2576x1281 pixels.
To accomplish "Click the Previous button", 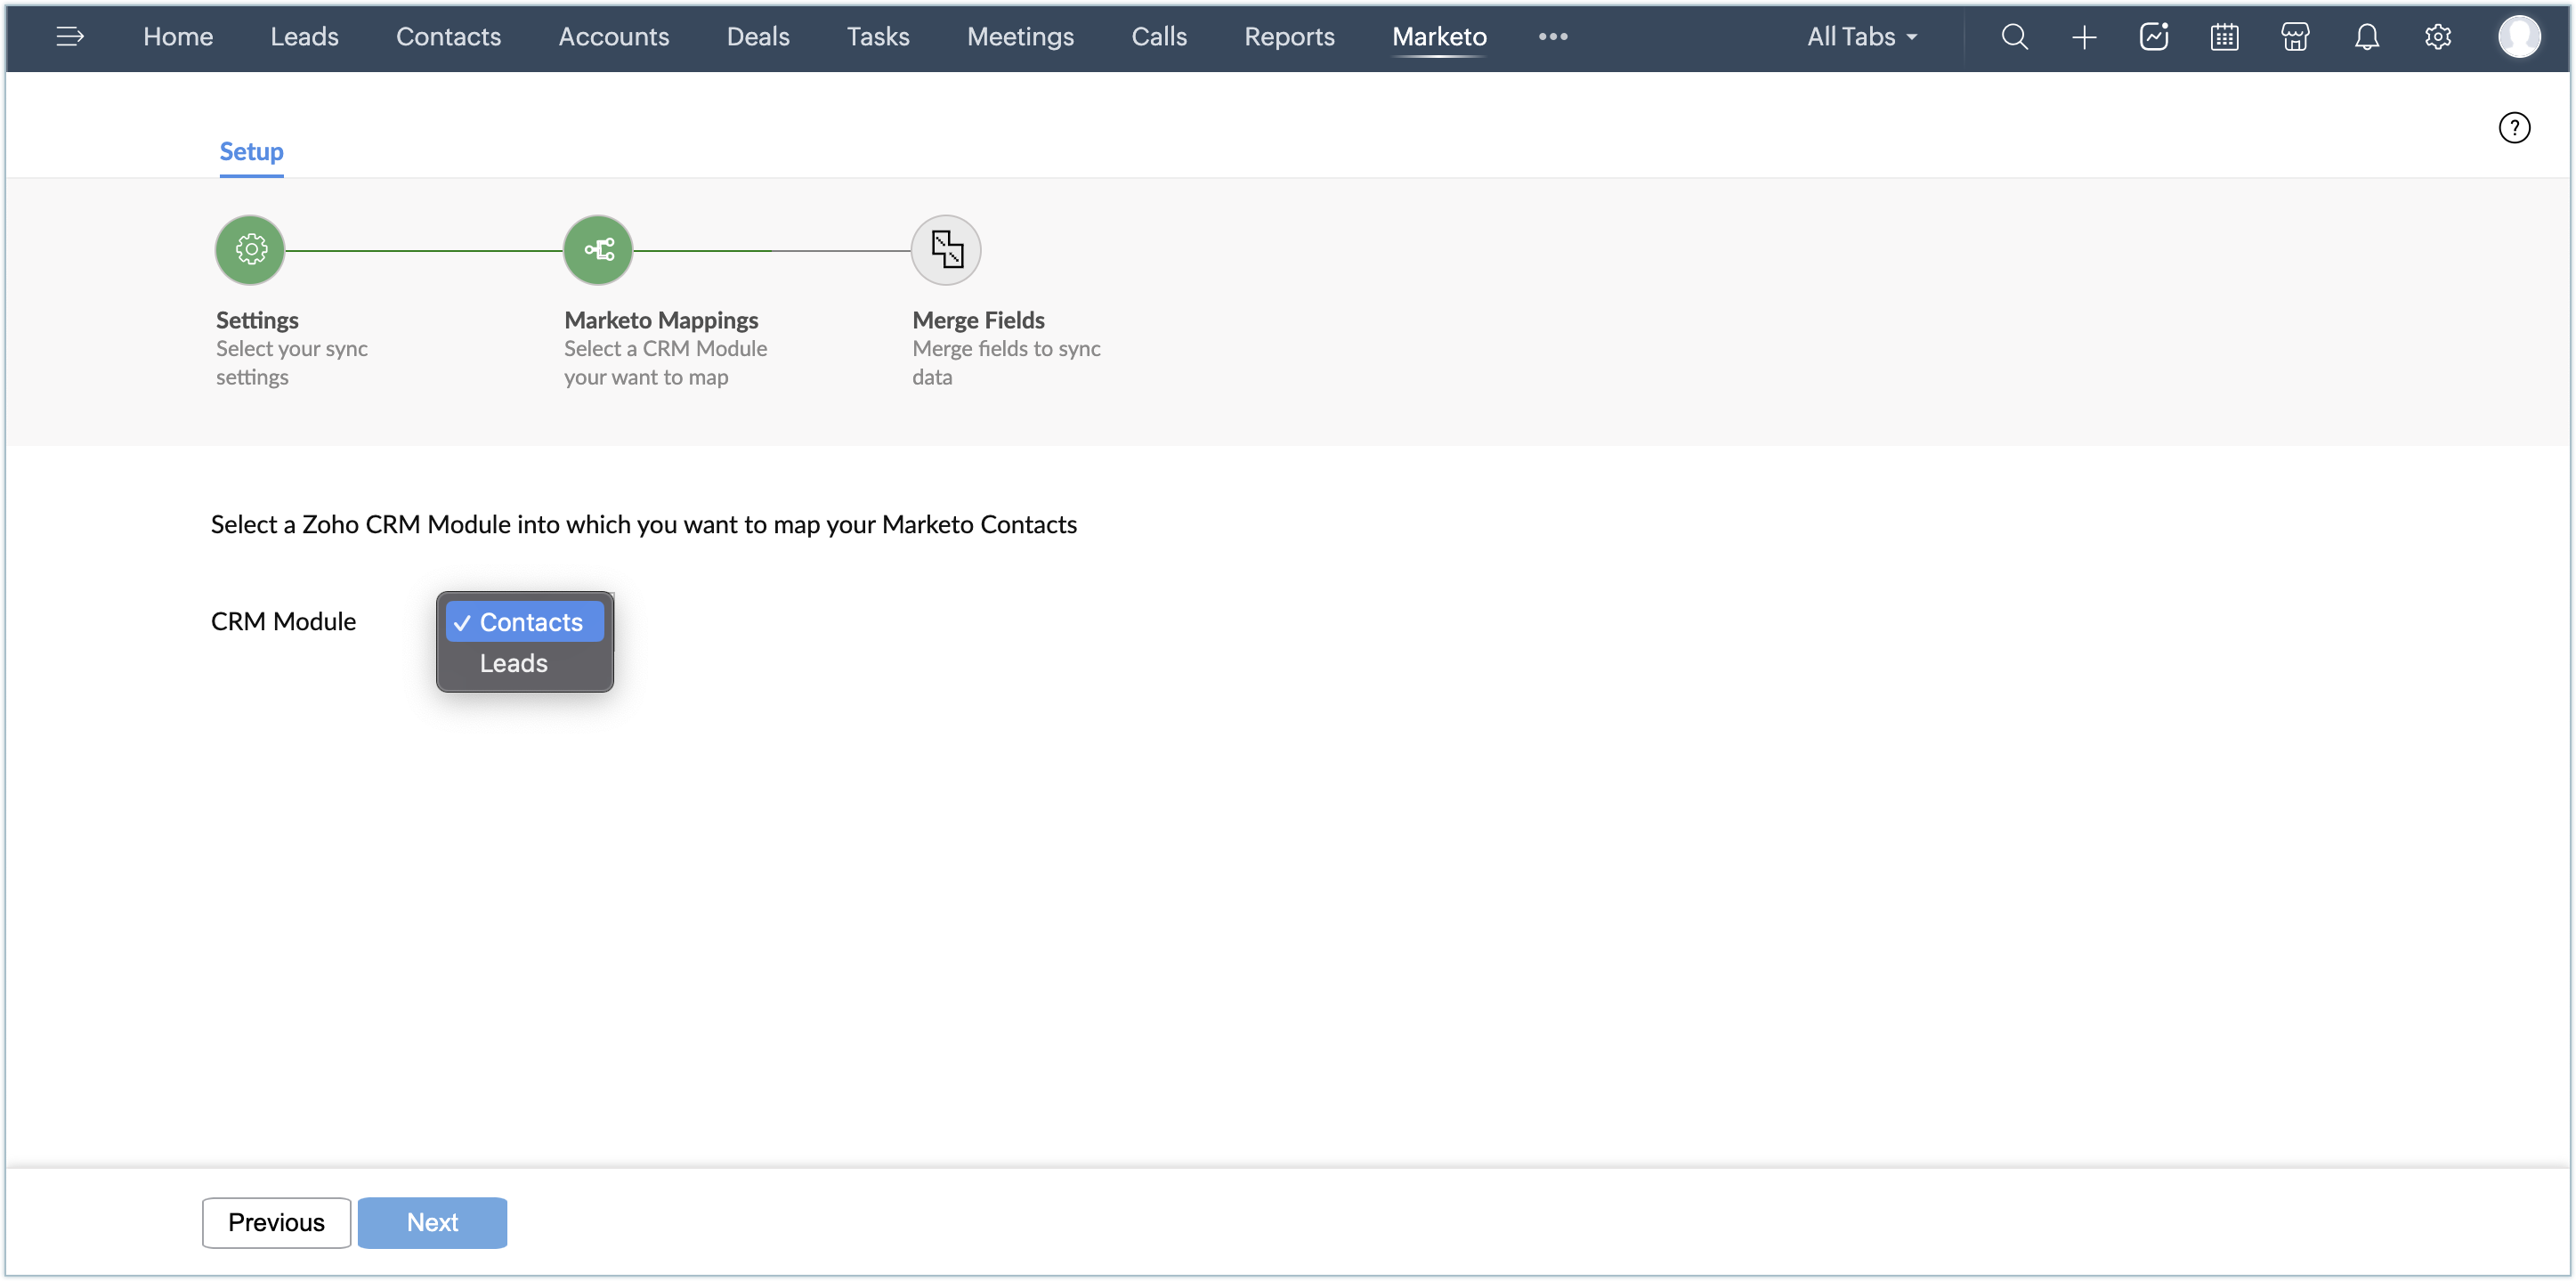I will point(276,1222).
